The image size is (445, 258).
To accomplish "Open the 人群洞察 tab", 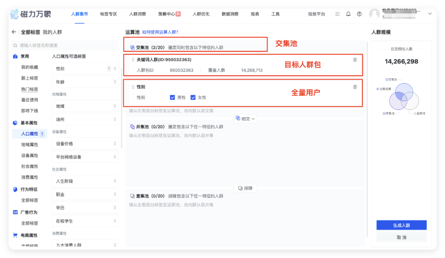I will (137, 14).
